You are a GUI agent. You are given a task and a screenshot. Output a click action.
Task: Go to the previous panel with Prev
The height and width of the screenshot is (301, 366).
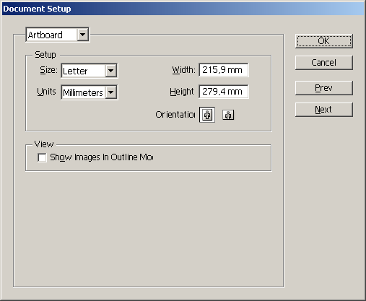click(324, 88)
